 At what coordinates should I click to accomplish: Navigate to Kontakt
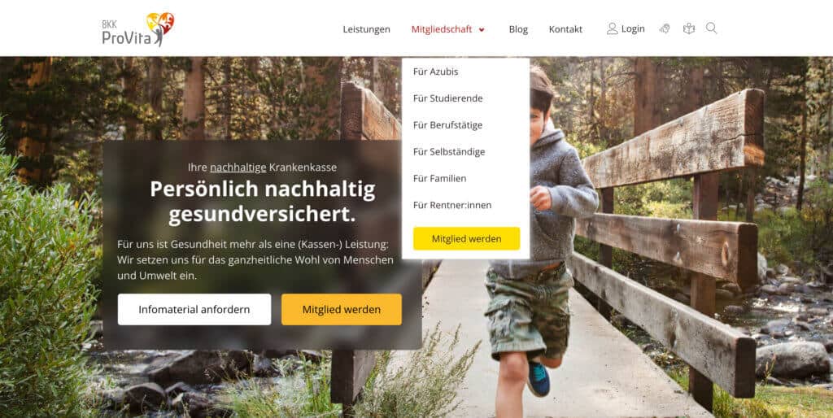(x=565, y=29)
